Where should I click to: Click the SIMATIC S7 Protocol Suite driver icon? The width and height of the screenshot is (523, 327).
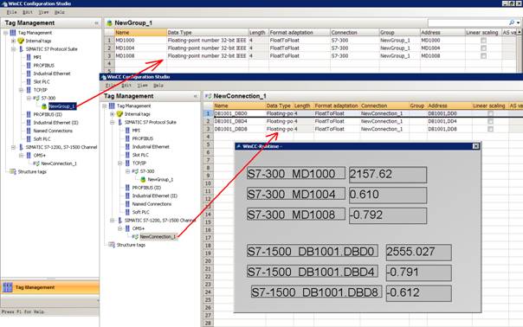click(21, 49)
